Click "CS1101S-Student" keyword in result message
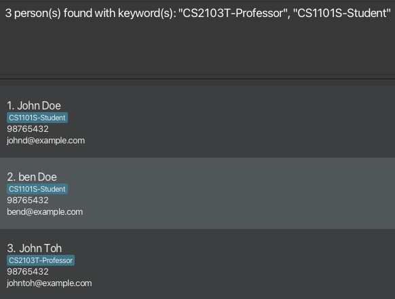The height and width of the screenshot is (299, 395). coord(342,13)
